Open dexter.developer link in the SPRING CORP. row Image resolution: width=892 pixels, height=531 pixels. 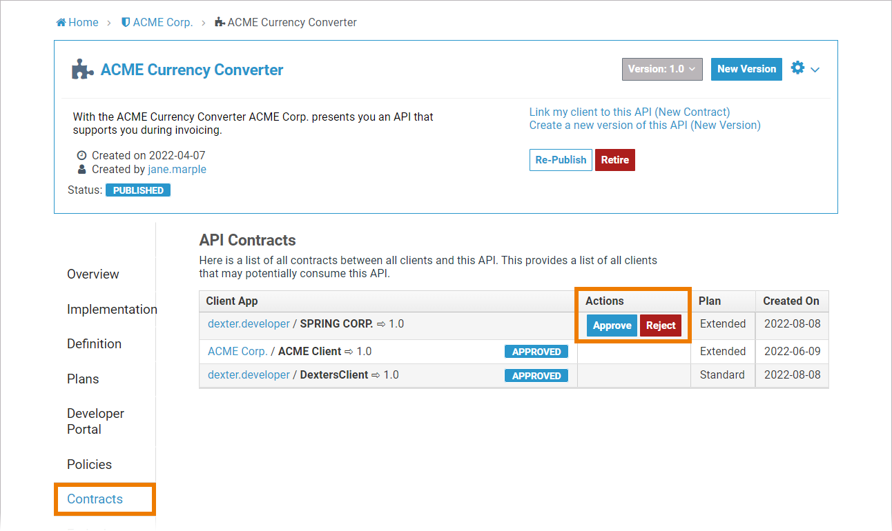(249, 323)
